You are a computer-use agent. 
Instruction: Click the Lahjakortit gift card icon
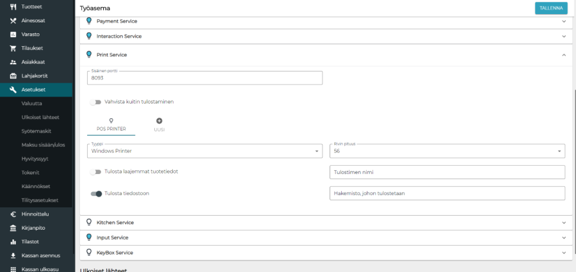click(x=13, y=76)
